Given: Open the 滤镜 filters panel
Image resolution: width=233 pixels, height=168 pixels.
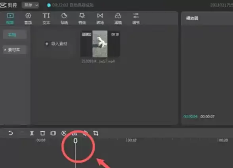Looking at the screenshot, I should pos(118,19).
